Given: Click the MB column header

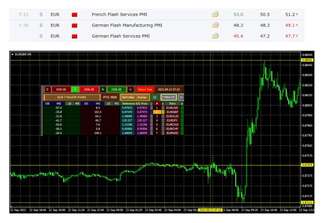Looking at the screenshot, I should (x=59, y=103).
